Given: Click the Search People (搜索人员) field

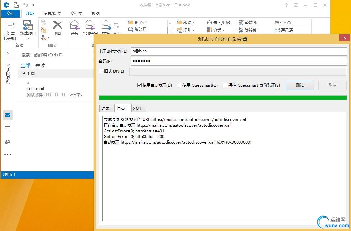Looking at the screenshot, I should click(x=292, y=23).
